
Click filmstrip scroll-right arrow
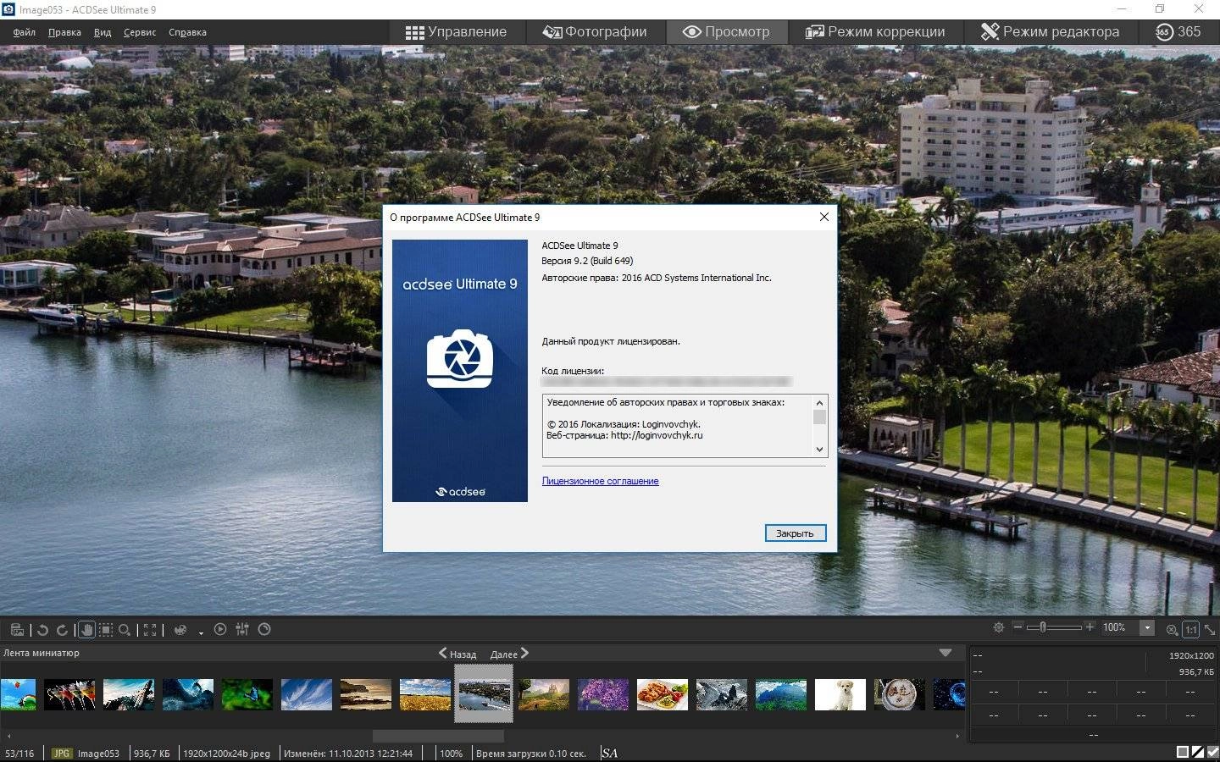[958, 736]
